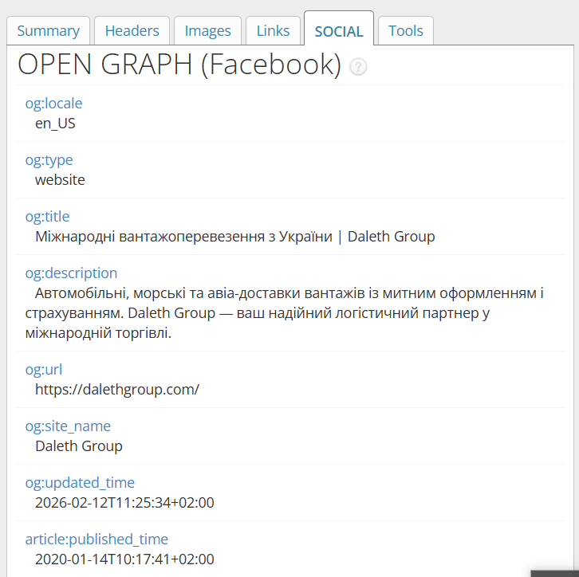Click the article:published_time property label
Image resolution: width=579 pixels, height=577 pixels.
pyautogui.click(x=96, y=539)
